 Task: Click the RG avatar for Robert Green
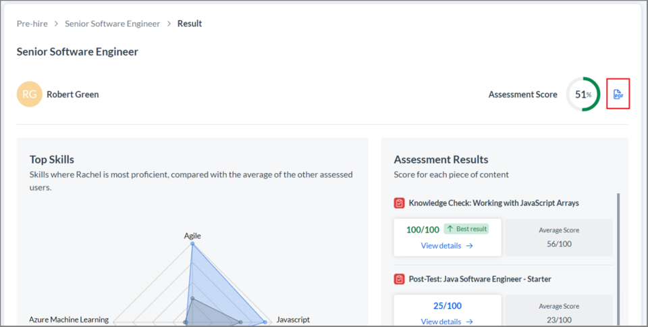tap(29, 95)
